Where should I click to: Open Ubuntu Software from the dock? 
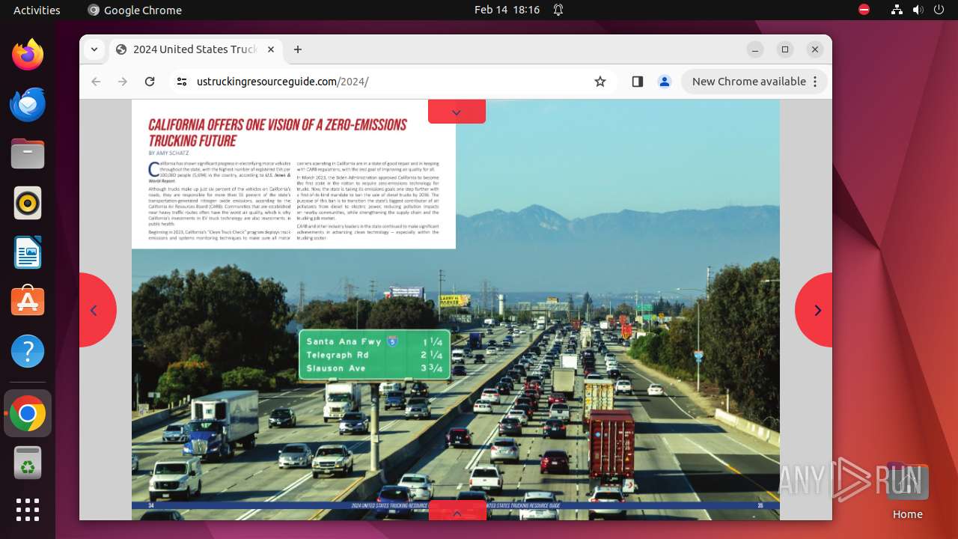[x=28, y=302]
